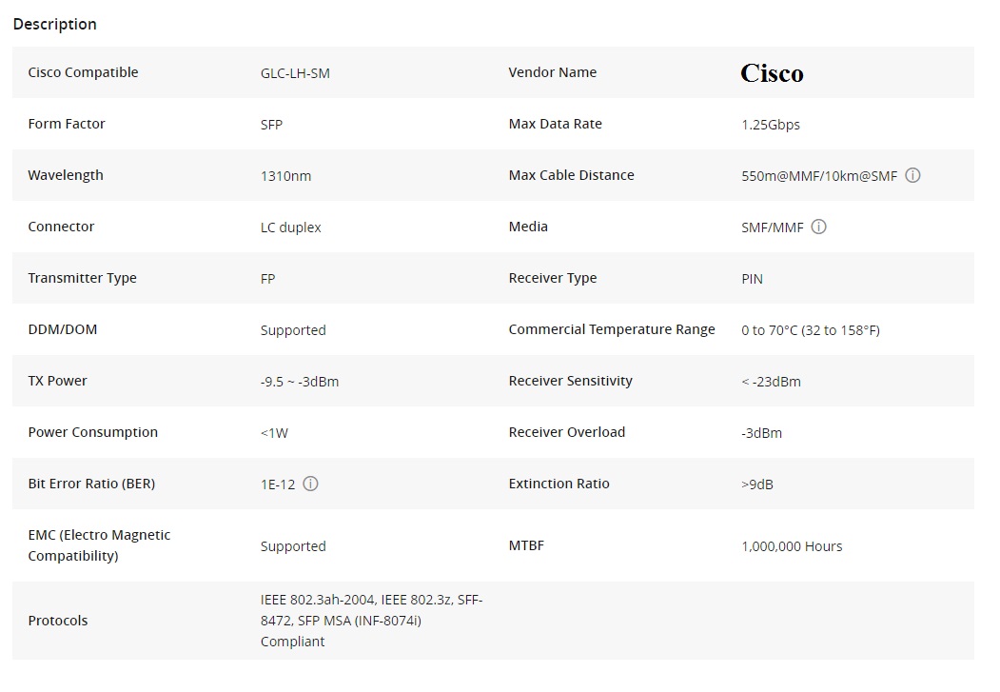Click the DDM/DOM Supported value
1000x692 pixels.
click(x=293, y=330)
